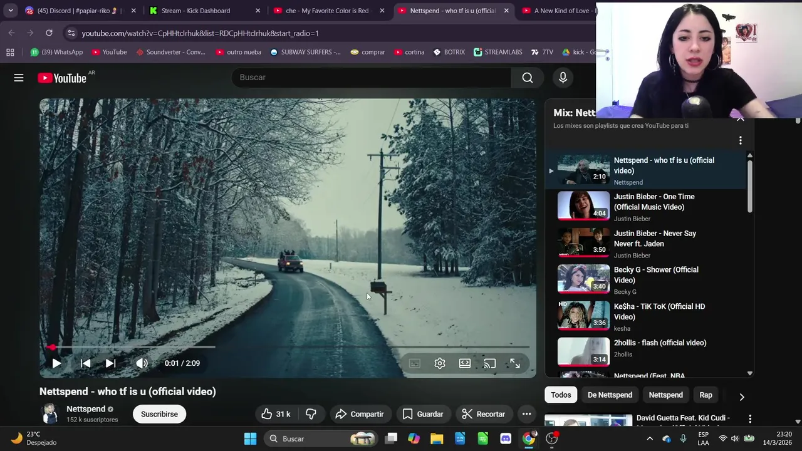Open the 7TV bookmark
Image resolution: width=802 pixels, height=451 pixels.
pos(542,52)
